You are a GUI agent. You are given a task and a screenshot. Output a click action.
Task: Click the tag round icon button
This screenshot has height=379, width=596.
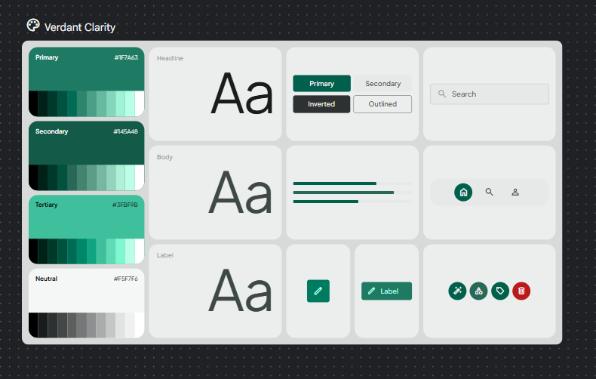click(x=499, y=291)
